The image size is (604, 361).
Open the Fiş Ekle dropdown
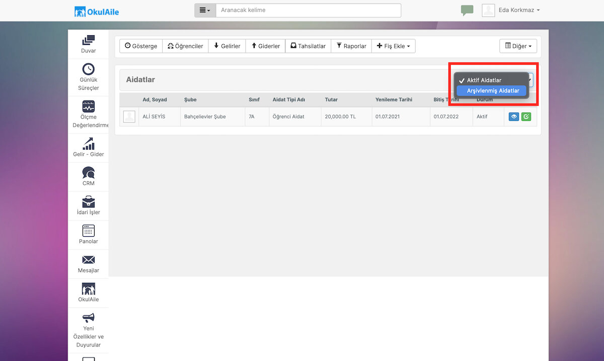tap(393, 46)
